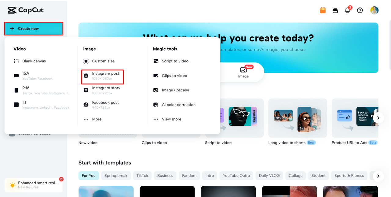Open the help question mark icon
Viewport: 391px width, 197px height.
click(x=360, y=10)
